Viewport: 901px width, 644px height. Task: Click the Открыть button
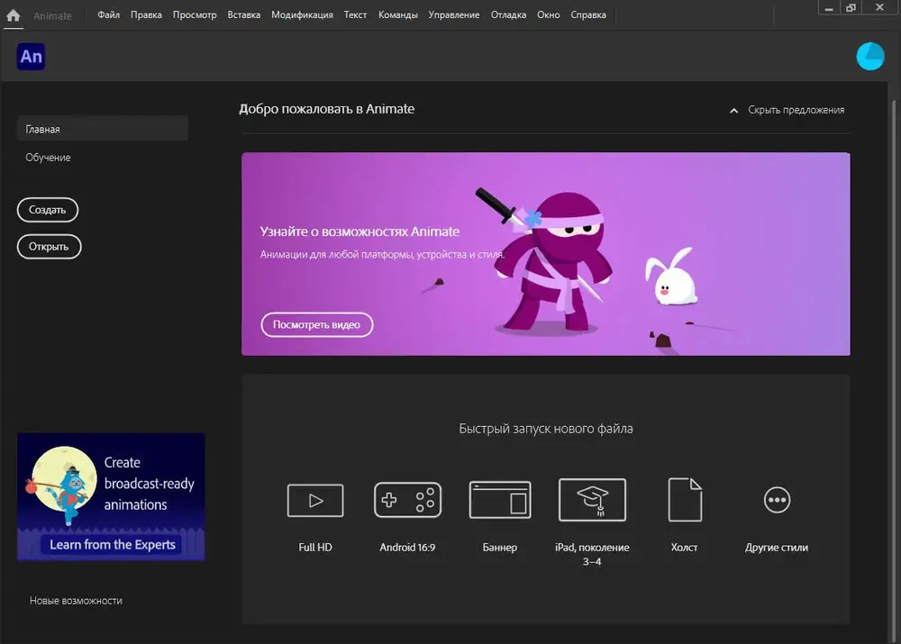[49, 247]
